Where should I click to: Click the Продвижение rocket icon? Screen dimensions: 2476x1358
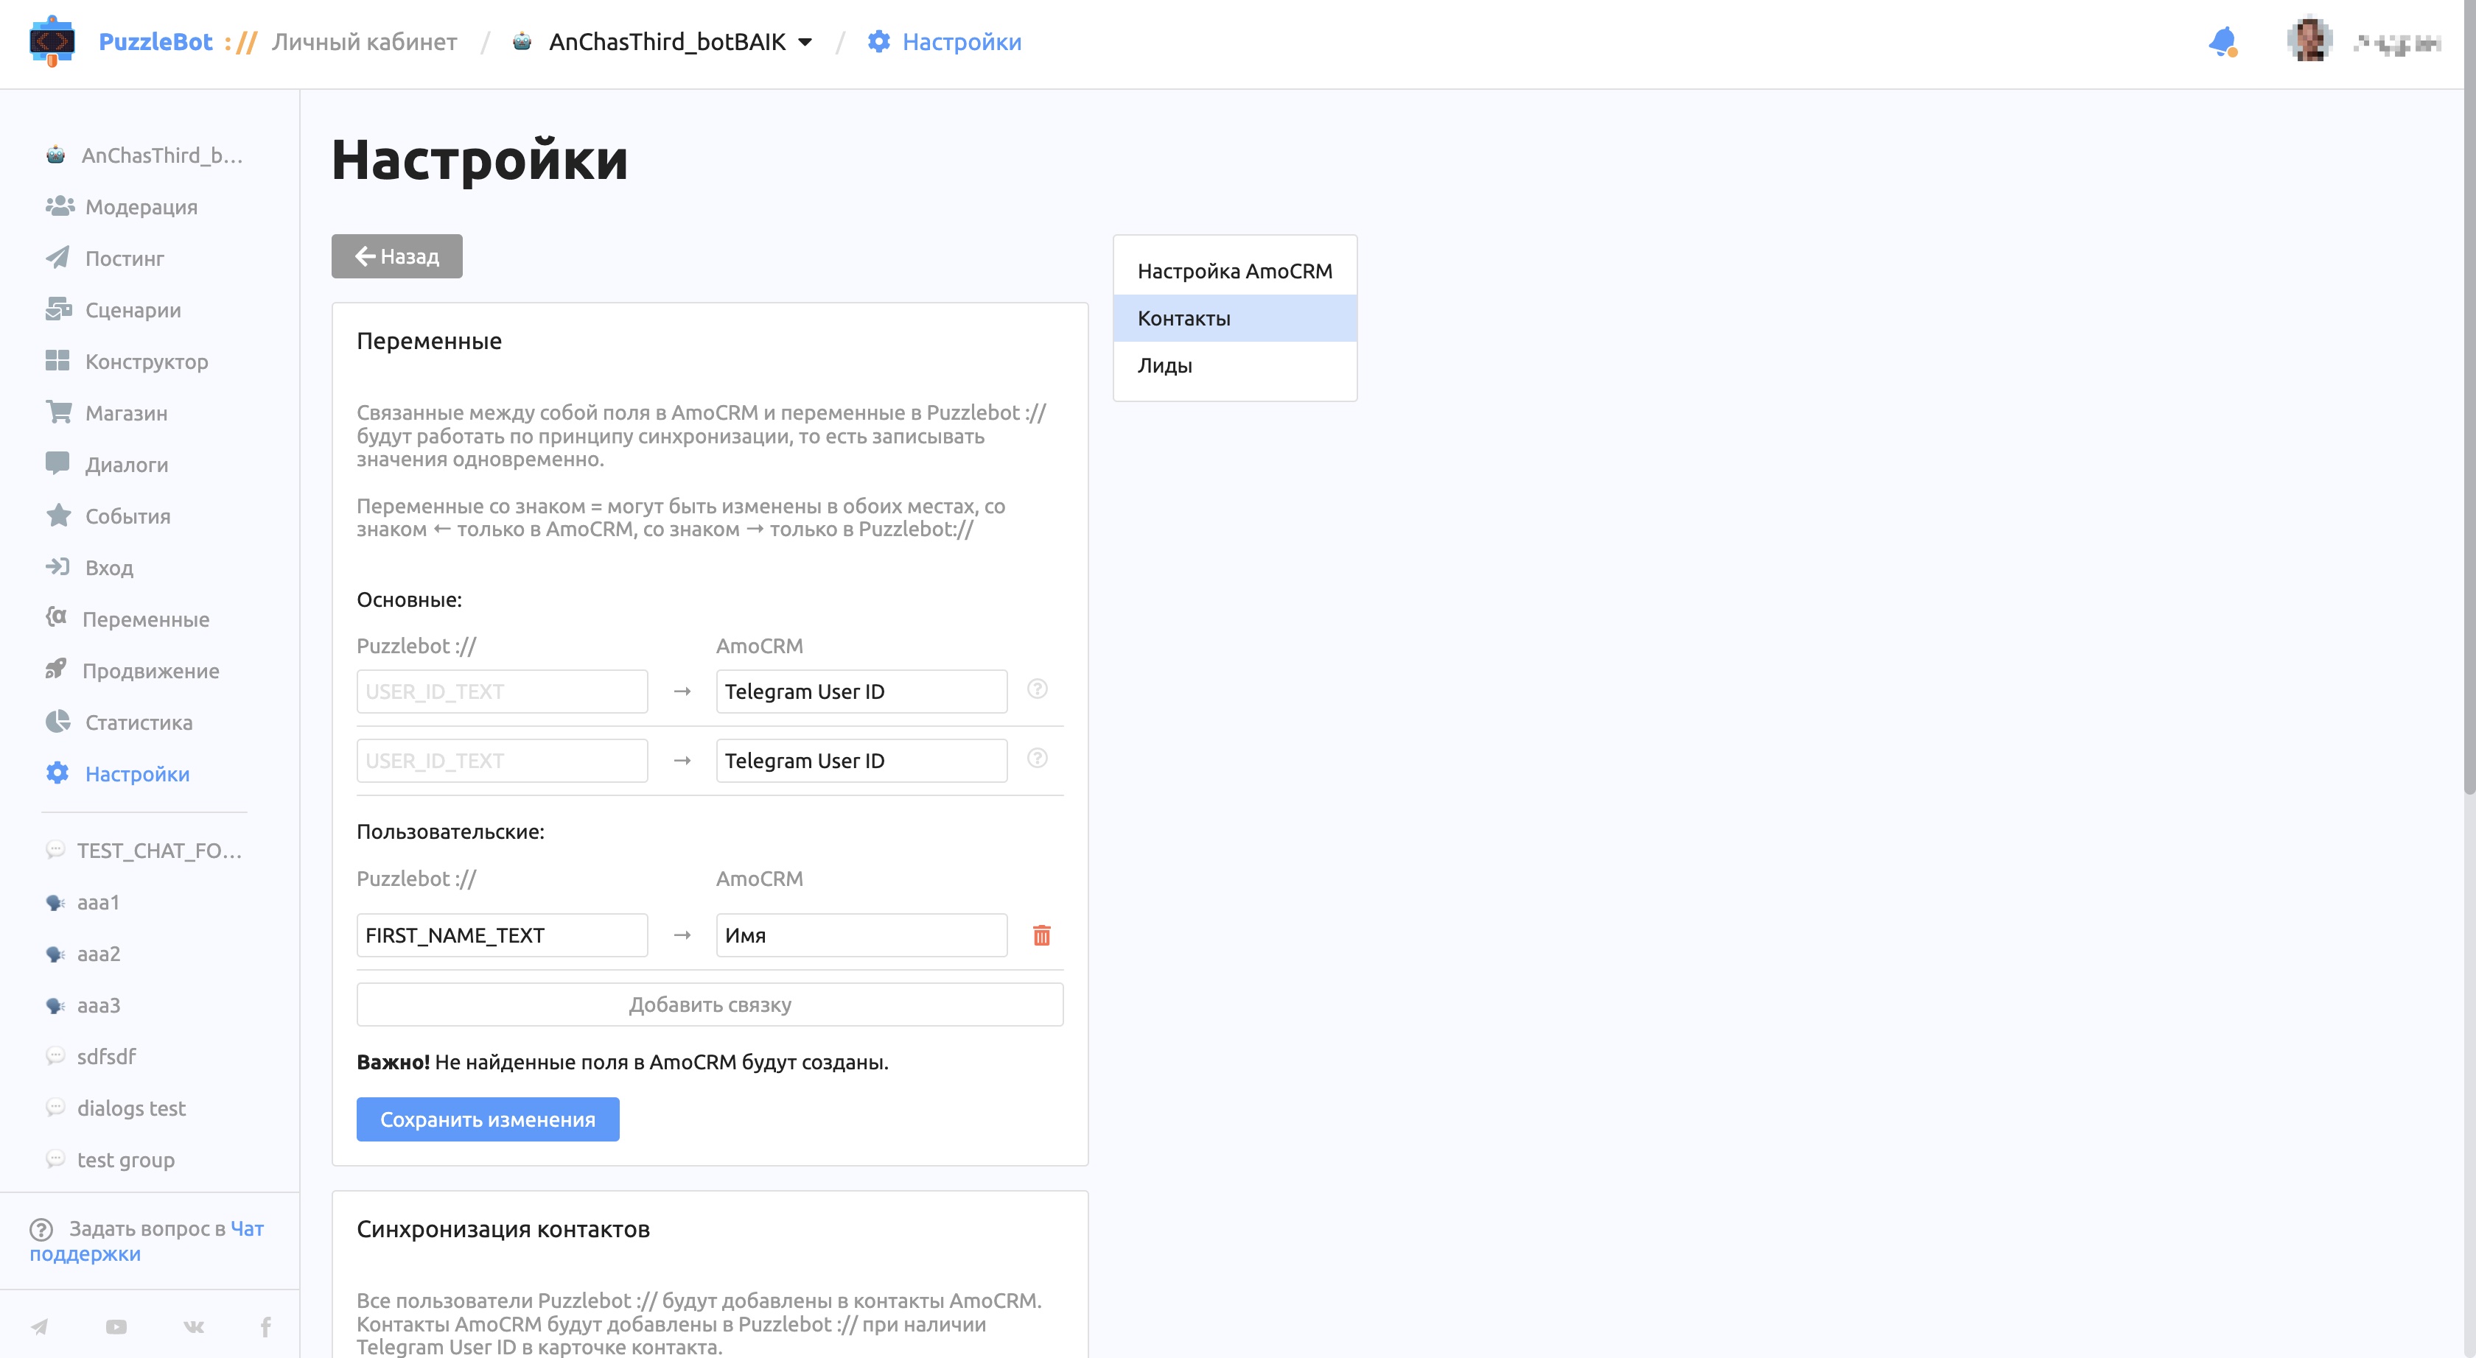point(56,669)
